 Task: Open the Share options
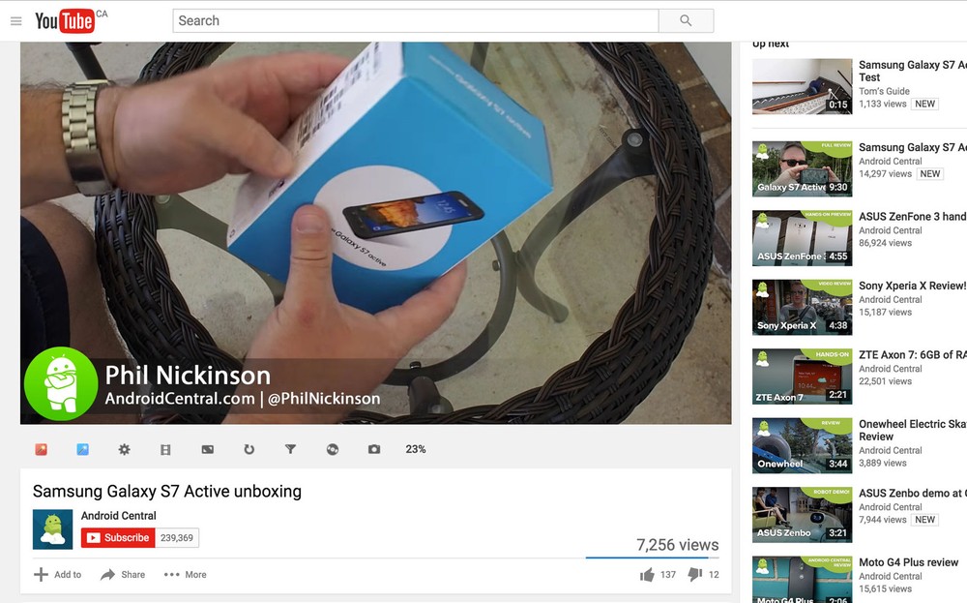(123, 575)
